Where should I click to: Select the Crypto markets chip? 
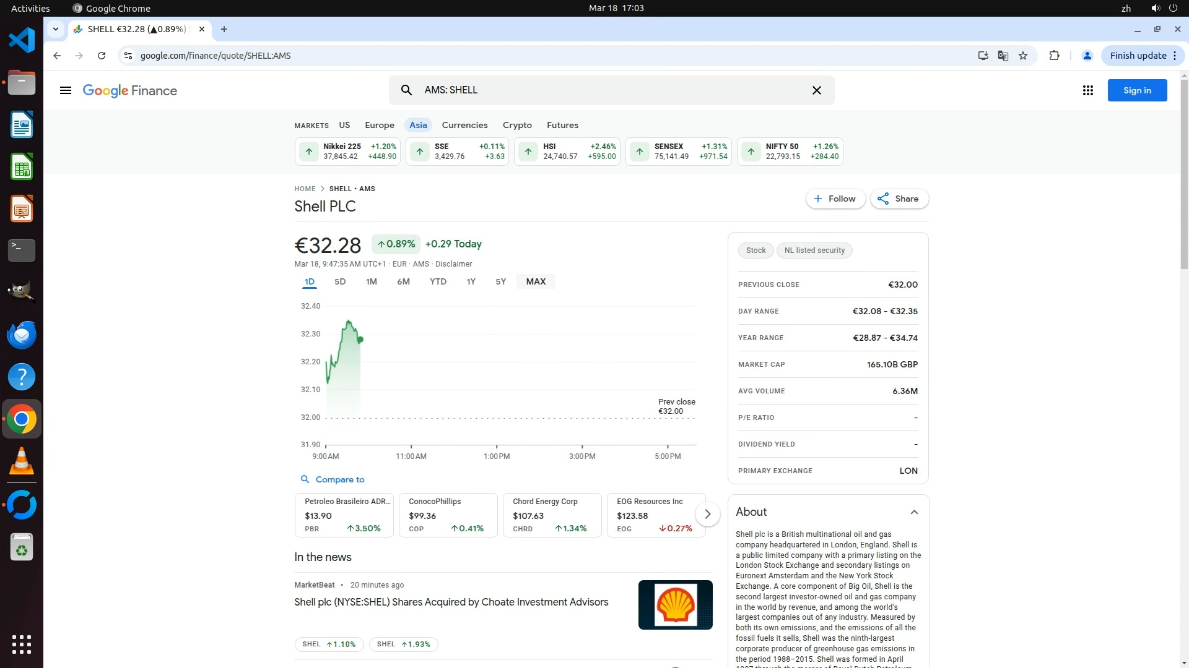(x=516, y=125)
